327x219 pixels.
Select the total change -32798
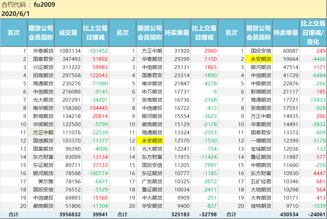[x=208, y=215]
